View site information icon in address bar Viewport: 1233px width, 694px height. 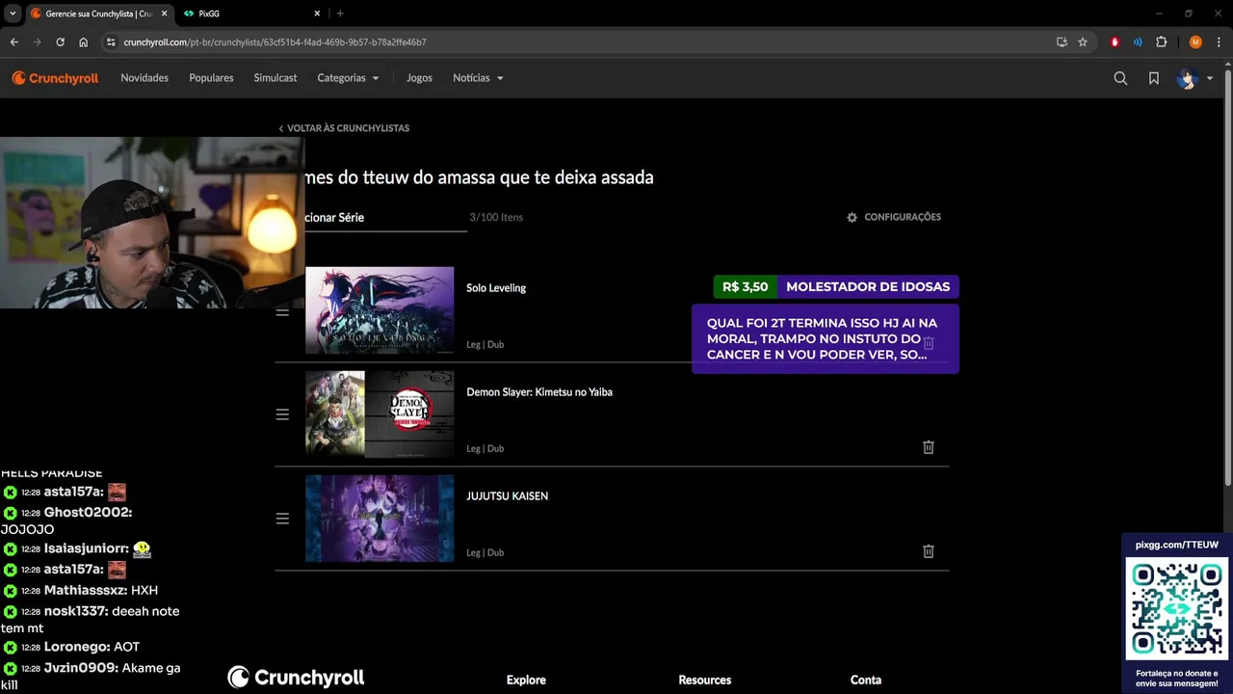(111, 42)
